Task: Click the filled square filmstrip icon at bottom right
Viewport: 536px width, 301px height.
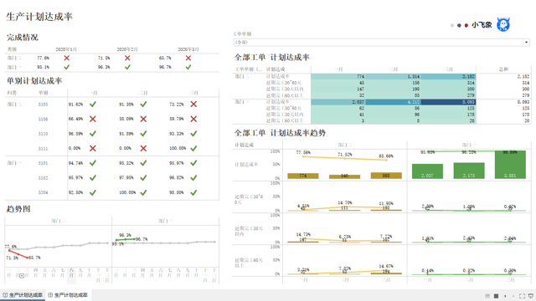Action: (497, 296)
